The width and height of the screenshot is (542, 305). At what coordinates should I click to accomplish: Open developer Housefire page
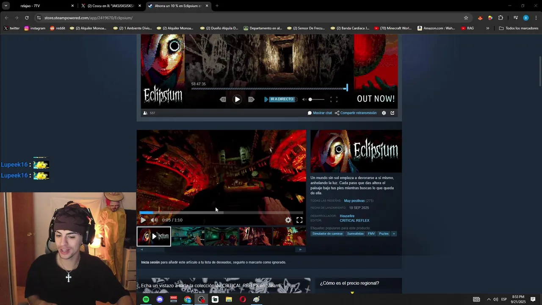[347, 216]
